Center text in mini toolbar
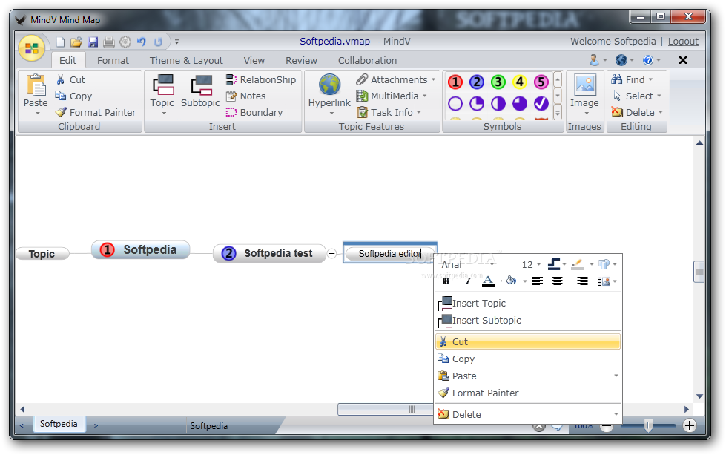 point(558,281)
